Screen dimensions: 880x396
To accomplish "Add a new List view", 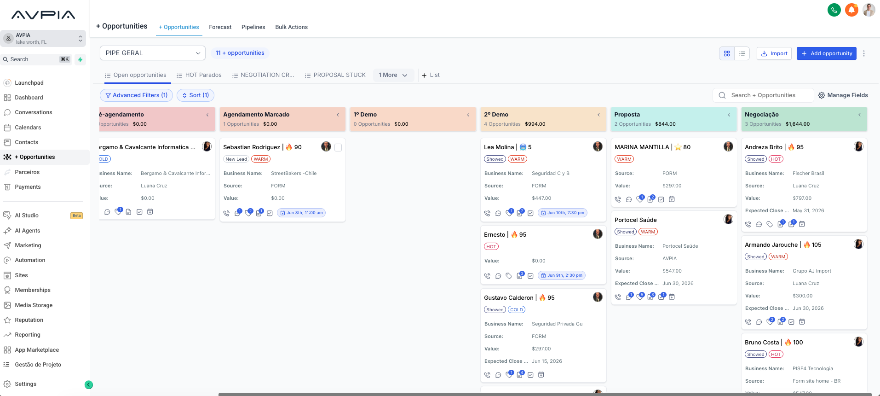I will [x=431, y=75].
